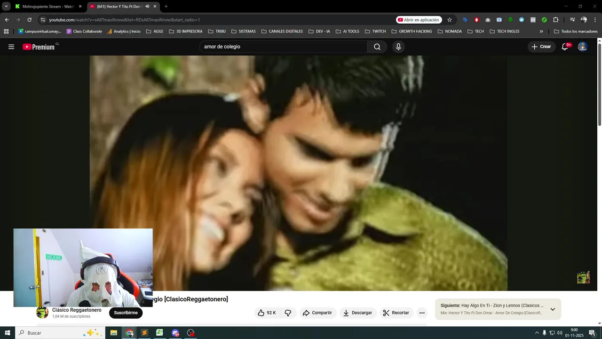
Task: Reload the page
Action: click(29, 20)
